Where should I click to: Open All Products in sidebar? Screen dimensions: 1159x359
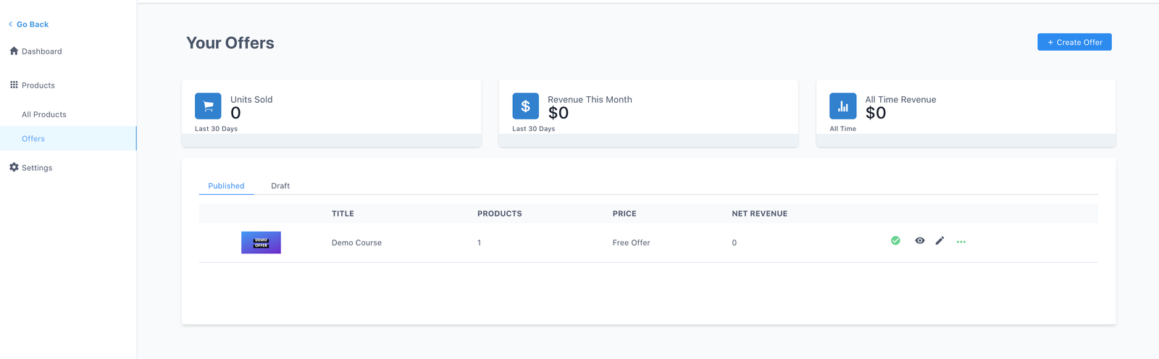[44, 114]
